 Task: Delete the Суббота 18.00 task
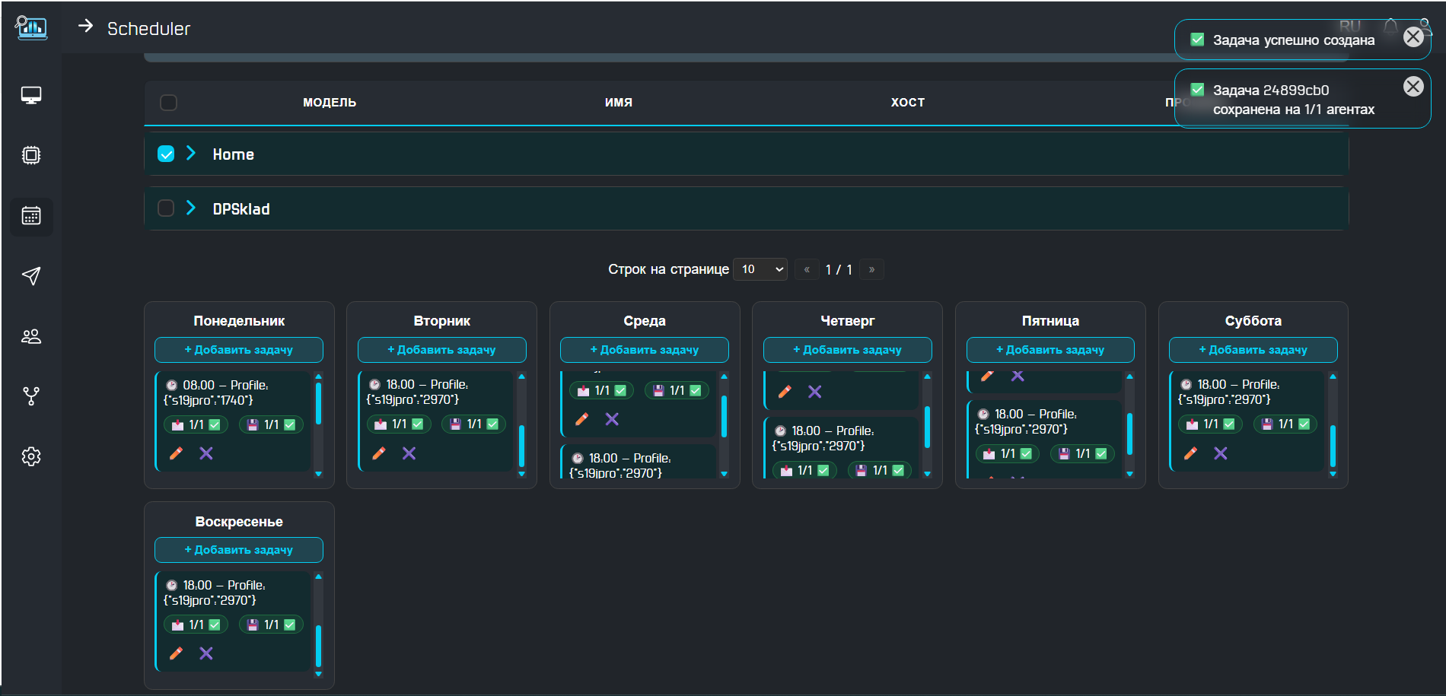[x=1221, y=453]
